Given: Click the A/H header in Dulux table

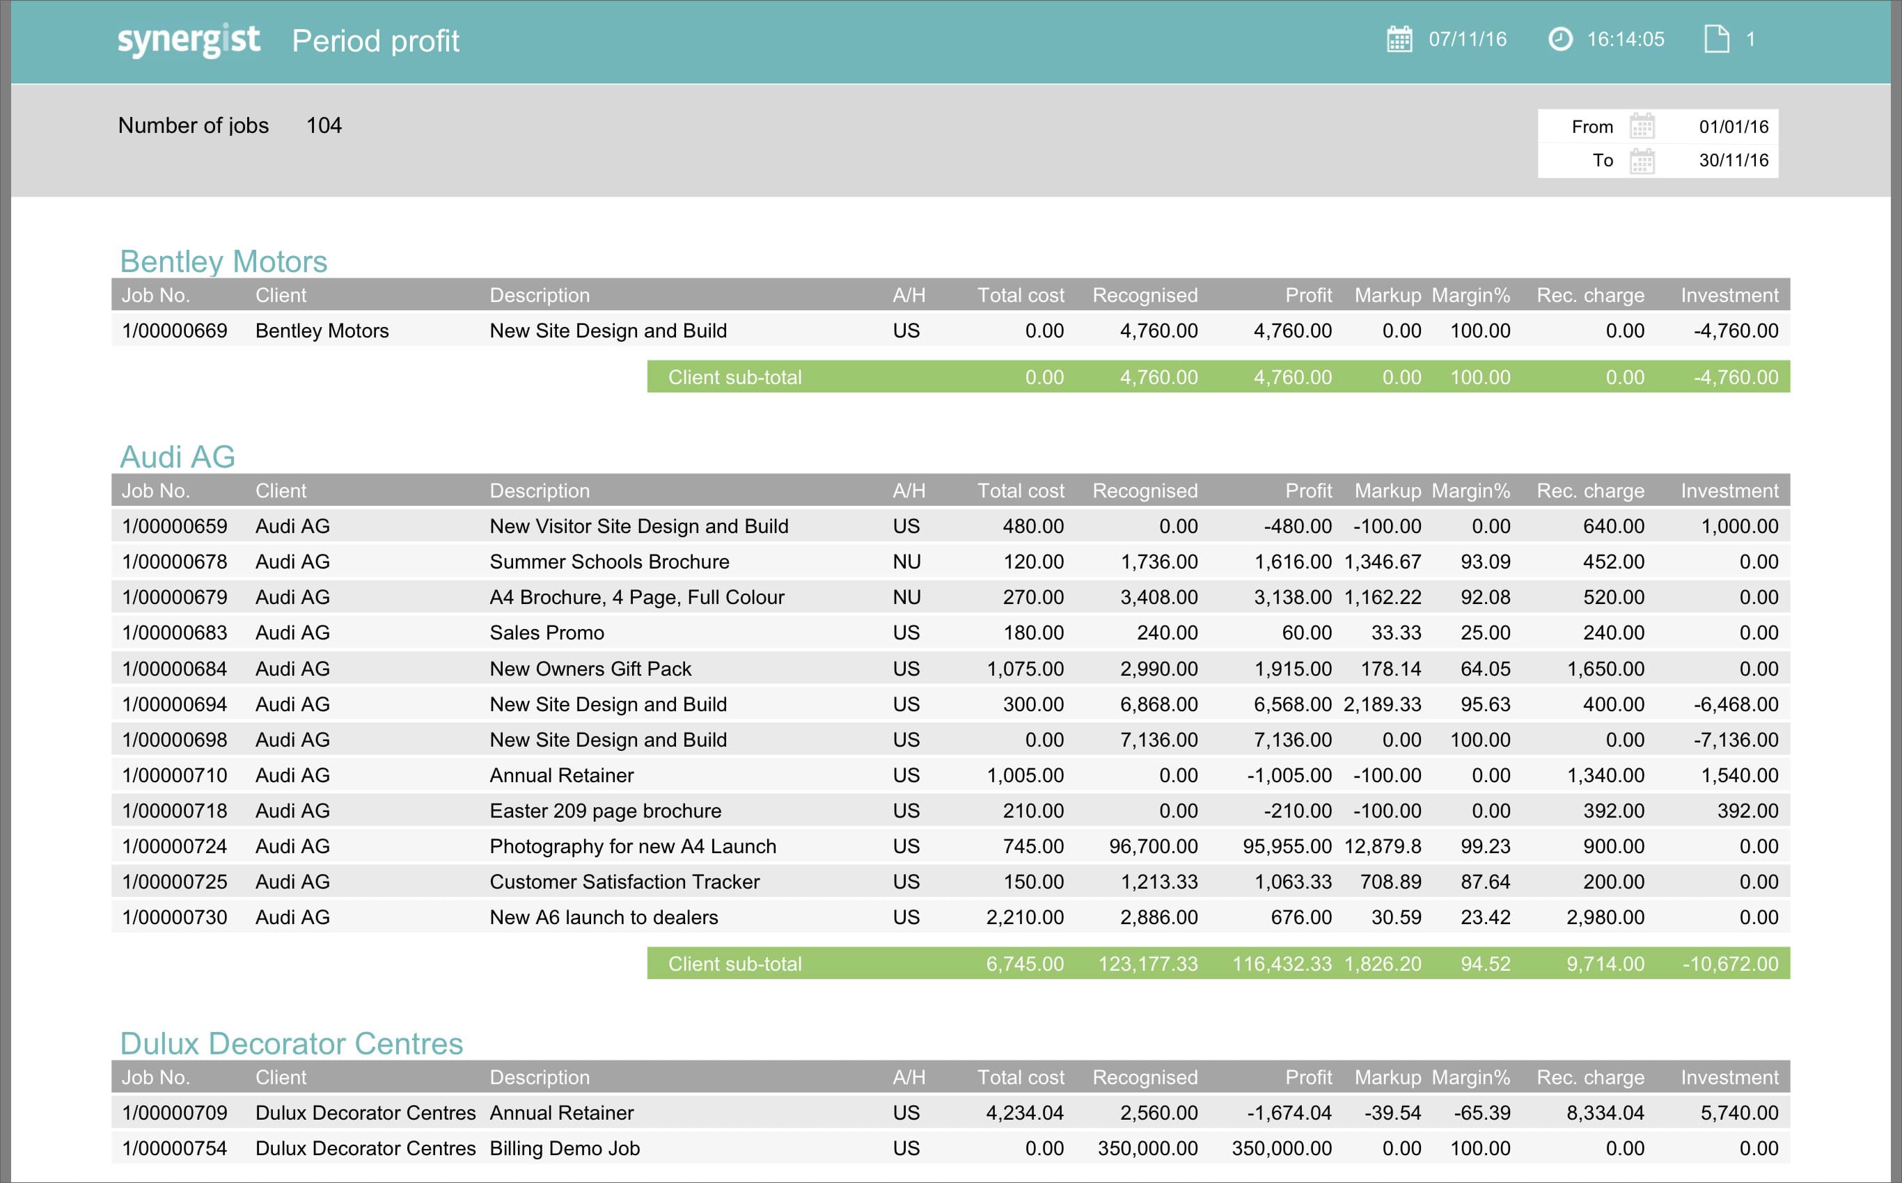Looking at the screenshot, I should tap(909, 1077).
